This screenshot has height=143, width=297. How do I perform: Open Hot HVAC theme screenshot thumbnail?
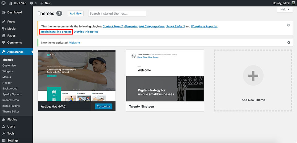coord(76,76)
